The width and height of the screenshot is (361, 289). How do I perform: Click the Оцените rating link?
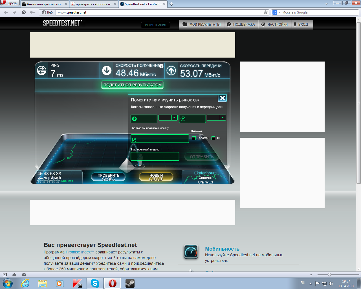(67, 181)
